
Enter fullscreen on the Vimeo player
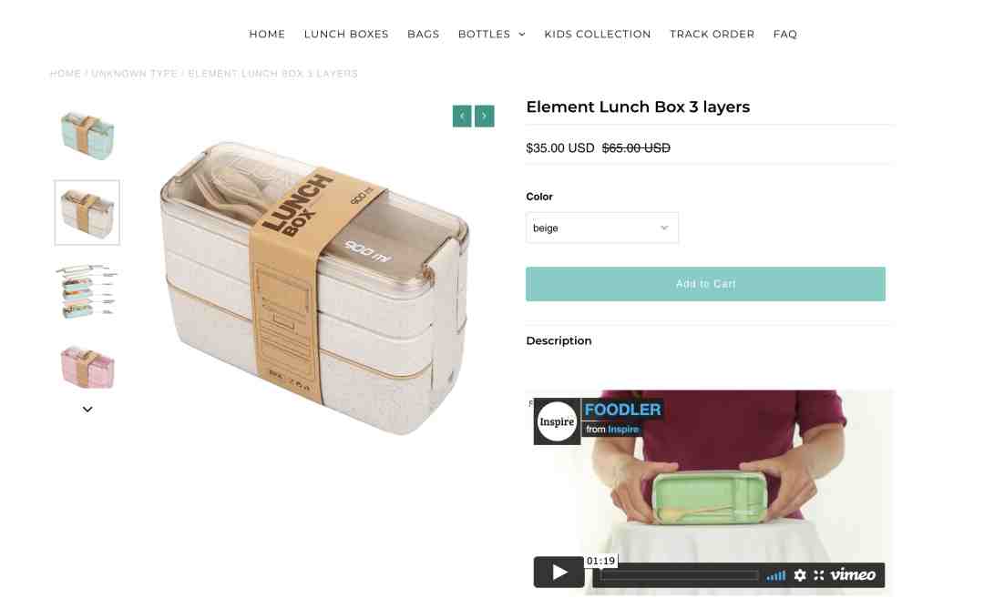tap(819, 575)
